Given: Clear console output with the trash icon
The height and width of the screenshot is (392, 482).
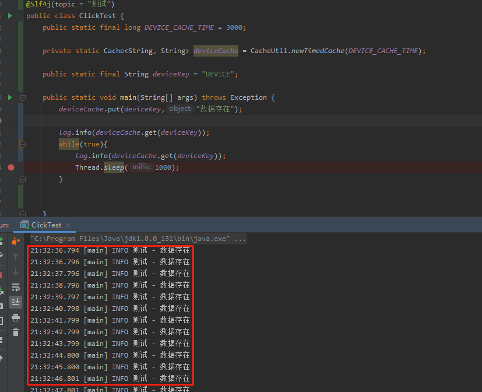Looking at the screenshot, I should [16, 332].
